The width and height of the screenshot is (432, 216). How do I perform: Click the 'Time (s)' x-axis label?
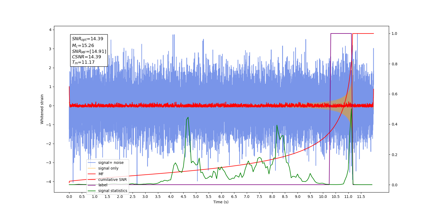coord(221,202)
